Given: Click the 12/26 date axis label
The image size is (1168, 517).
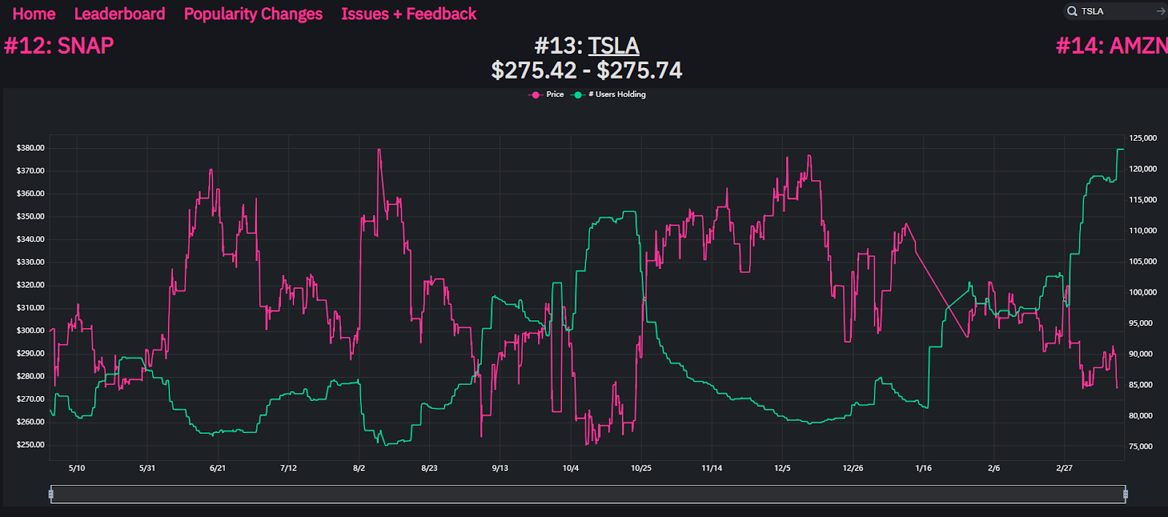Looking at the screenshot, I should [853, 468].
